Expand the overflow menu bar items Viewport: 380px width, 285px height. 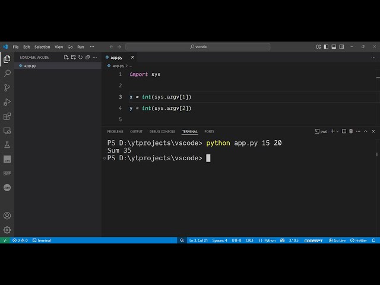coord(92,47)
